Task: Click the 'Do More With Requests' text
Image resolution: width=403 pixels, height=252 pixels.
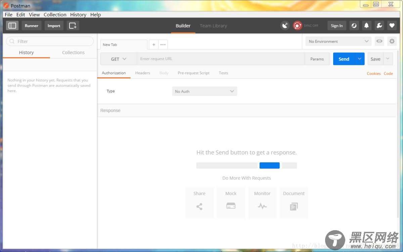Action: click(x=247, y=178)
